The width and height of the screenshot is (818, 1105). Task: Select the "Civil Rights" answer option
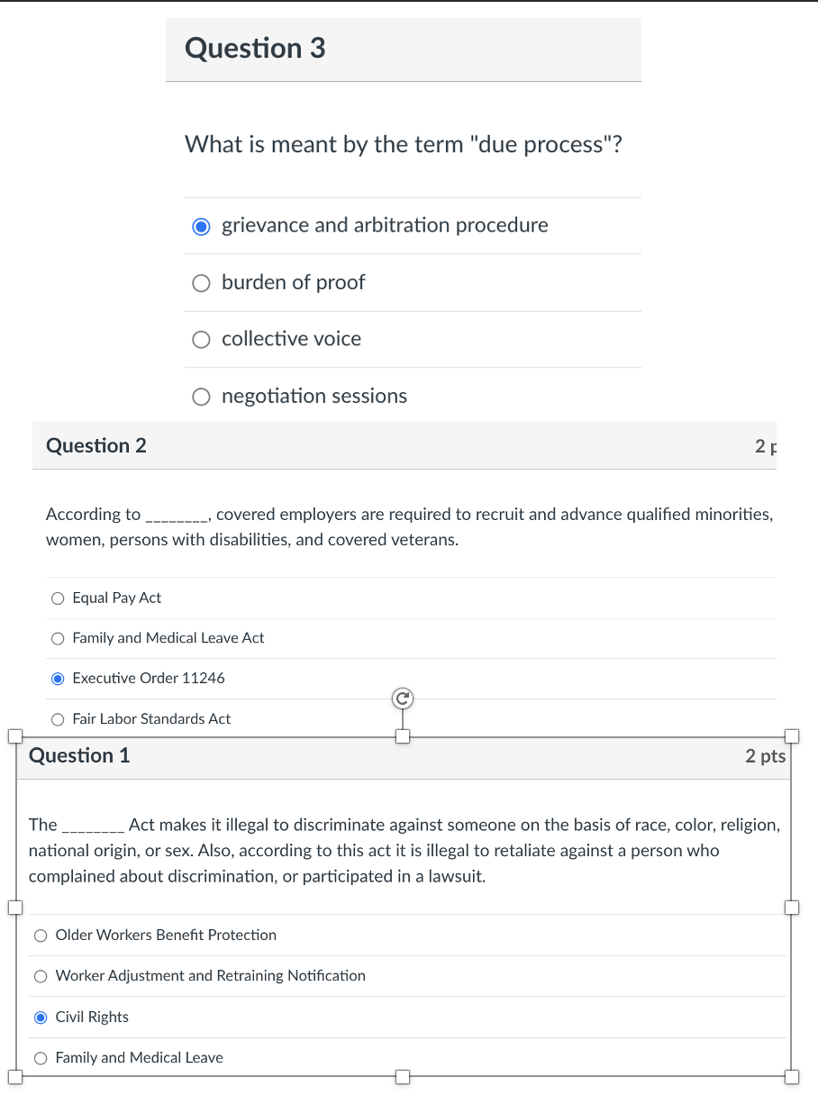tap(41, 1017)
